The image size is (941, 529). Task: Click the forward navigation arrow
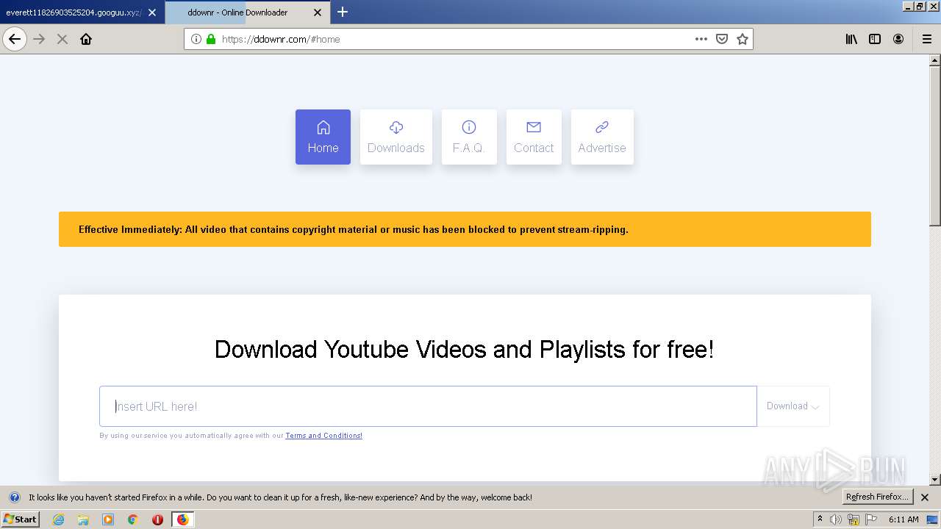[39, 39]
